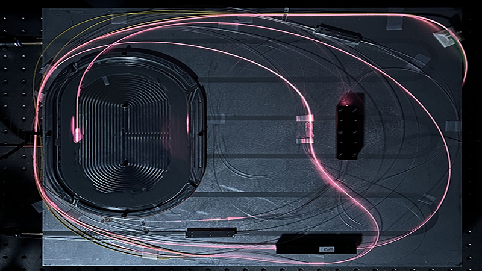Click the tape piece on the spool's upper rim
482x271 pixels.
pyautogui.click(x=107, y=81)
